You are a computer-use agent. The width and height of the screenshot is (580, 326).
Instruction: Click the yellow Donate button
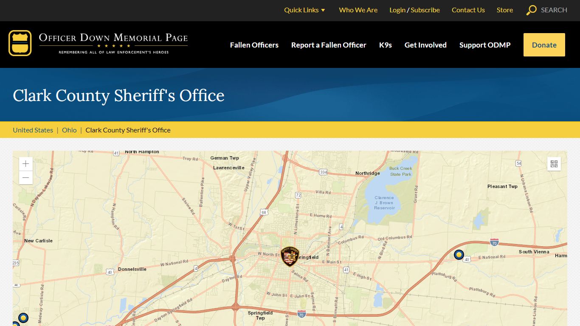(544, 45)
